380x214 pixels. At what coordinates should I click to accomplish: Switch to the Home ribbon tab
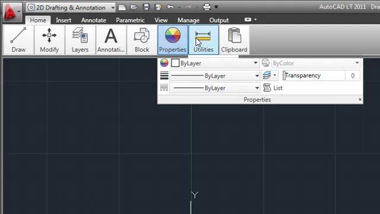pos(38,20)
